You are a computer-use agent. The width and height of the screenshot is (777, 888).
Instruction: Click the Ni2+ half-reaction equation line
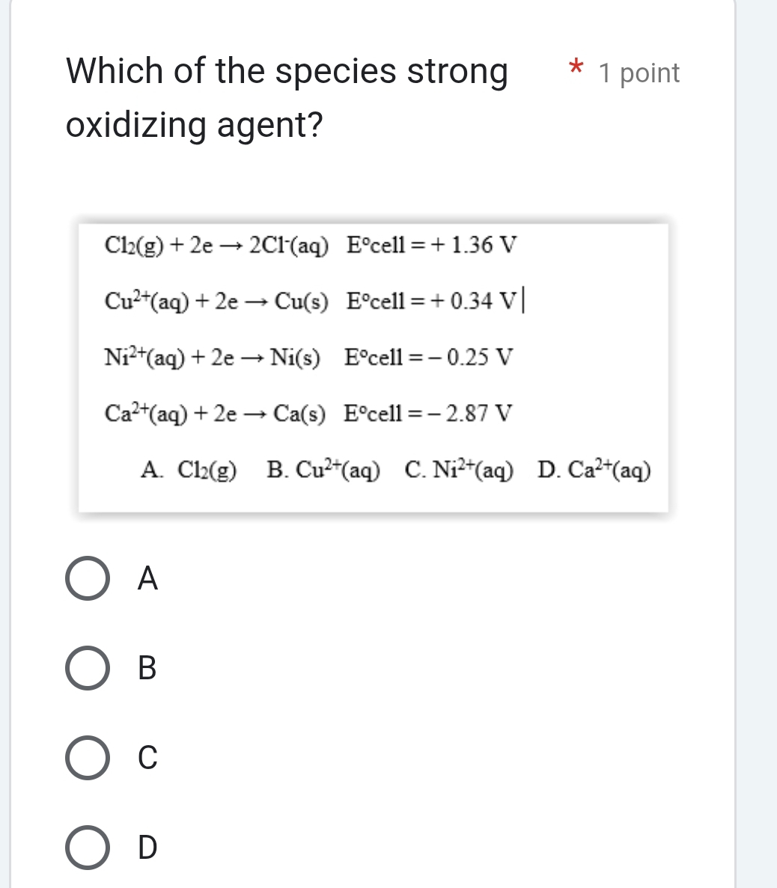(308, 357)
